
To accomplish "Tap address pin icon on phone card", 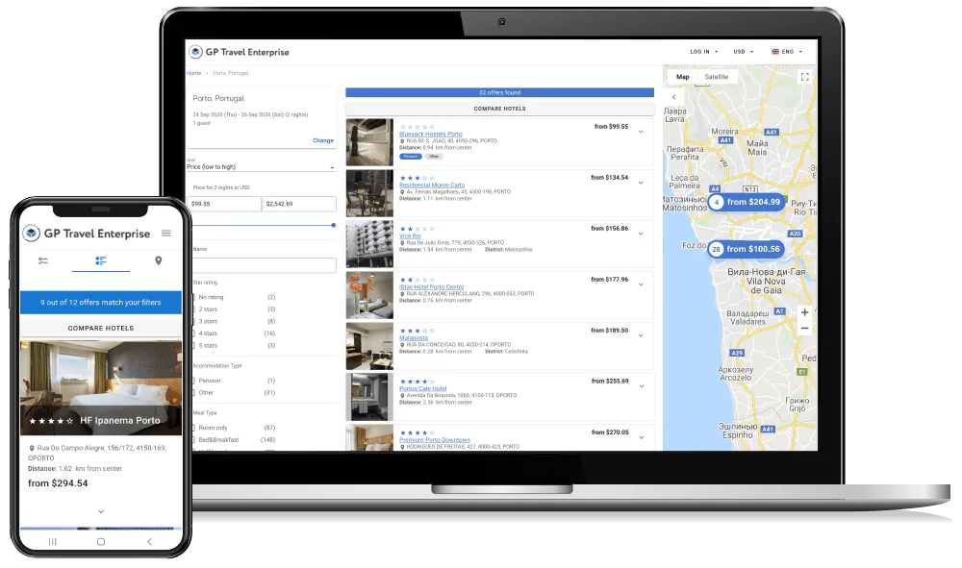I will (32, 448).
